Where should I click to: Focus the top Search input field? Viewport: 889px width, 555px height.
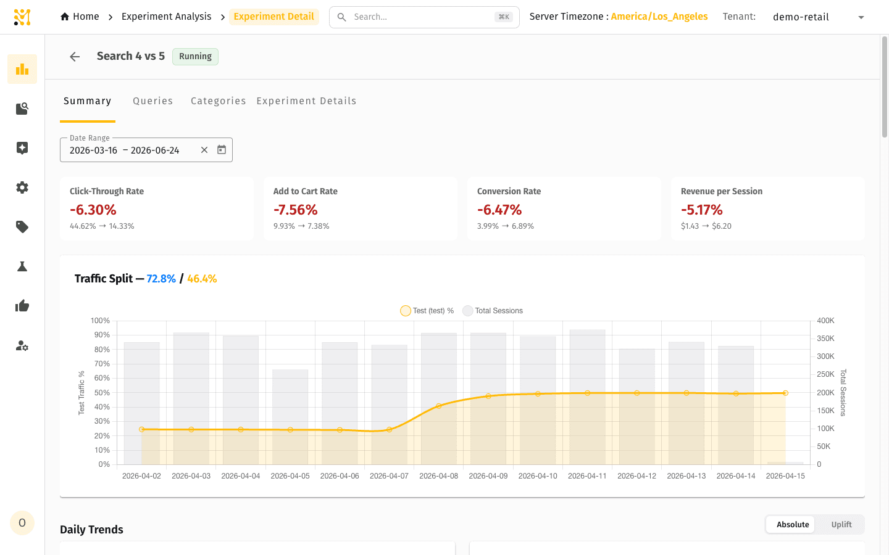tap(424, 17)
